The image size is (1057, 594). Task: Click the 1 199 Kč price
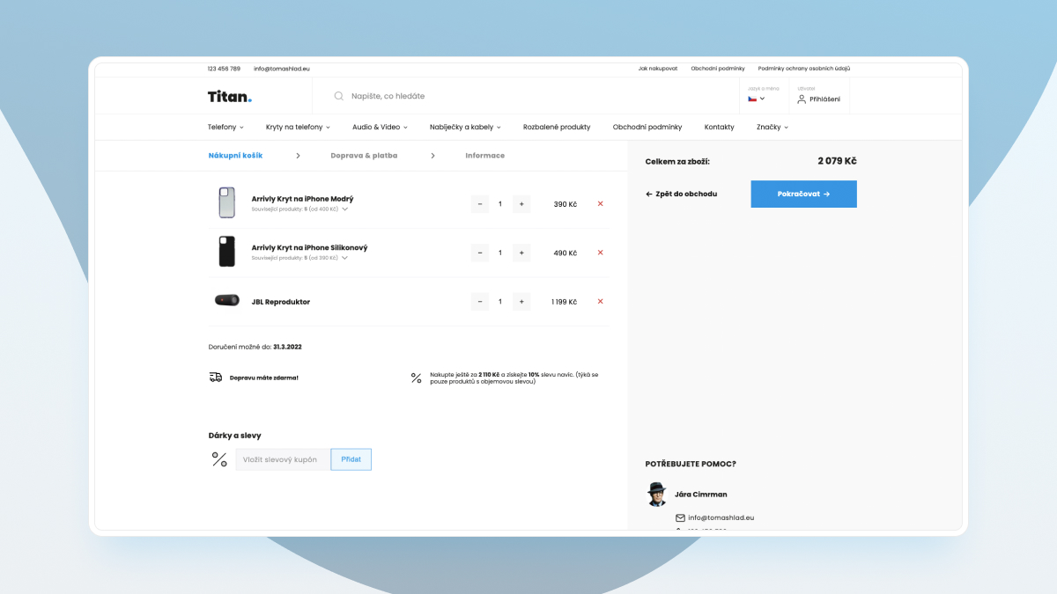[564, 302]
